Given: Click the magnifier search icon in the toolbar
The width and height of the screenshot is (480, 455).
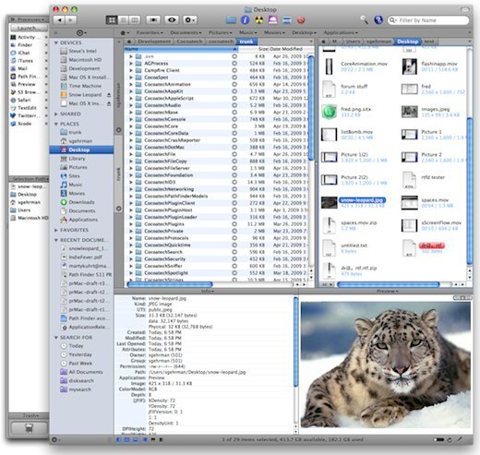Looking at the screenshot, I should click(365, 20).
